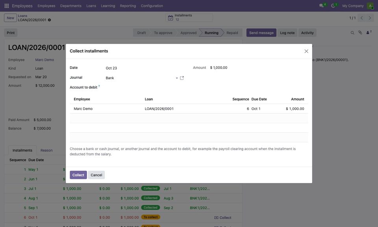This screenshot has height=227, width=378.
Task: Open the apps grid home menu icon
Action: [7, 6]
